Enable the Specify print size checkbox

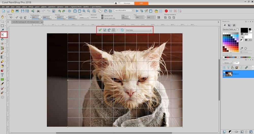tap(102, 16)
